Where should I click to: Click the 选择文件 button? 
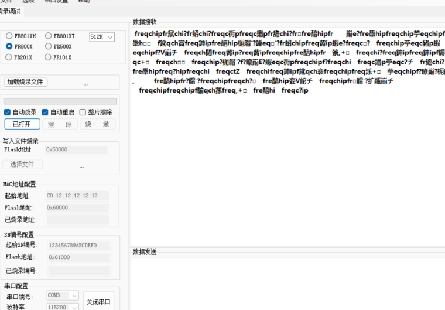tap(23, 165)
